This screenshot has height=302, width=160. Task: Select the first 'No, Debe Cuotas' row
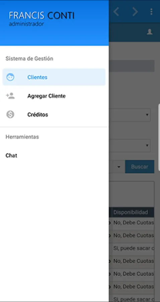pos(133,223)
